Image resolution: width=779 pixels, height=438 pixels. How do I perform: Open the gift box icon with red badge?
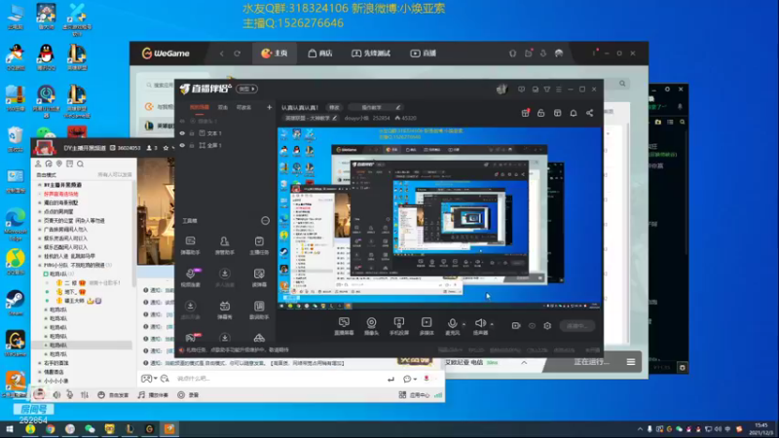[x=525, y=113]
